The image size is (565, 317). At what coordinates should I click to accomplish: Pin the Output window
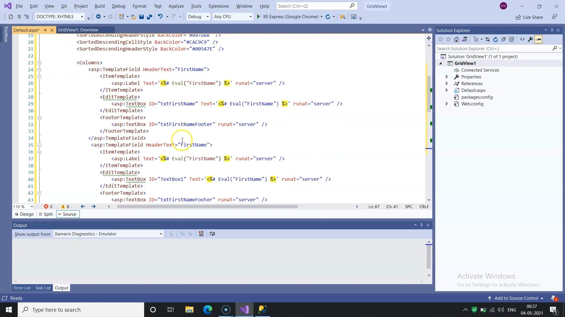click(421, 225)
